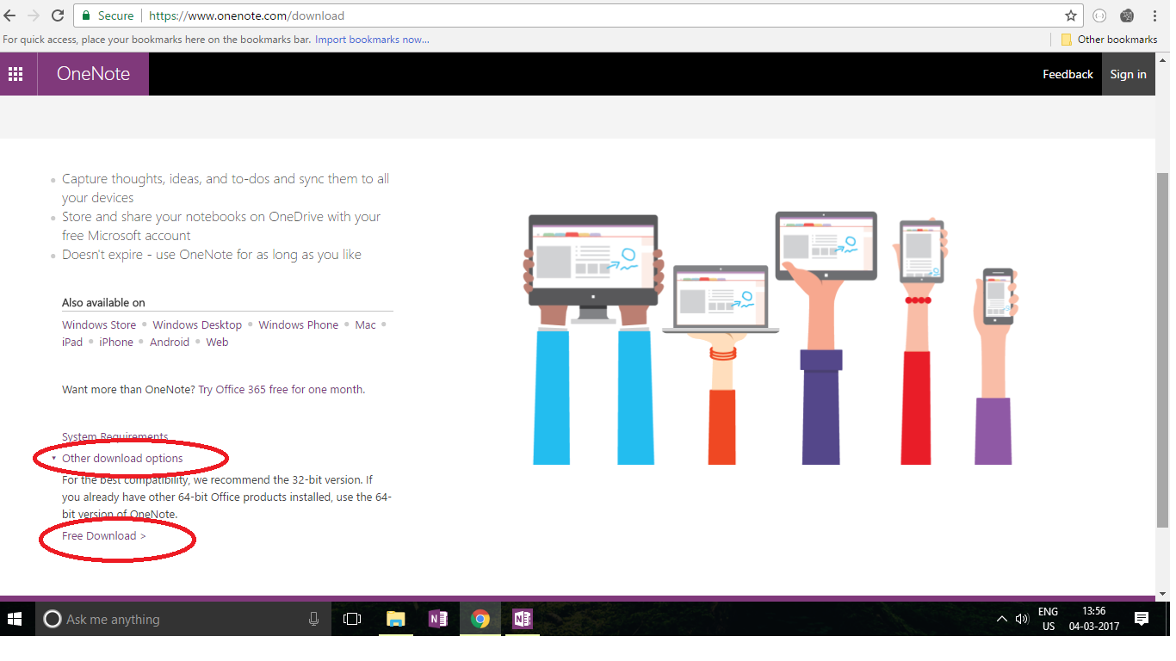
Task: Collapse the Other download options section
Action: (121, 459)
